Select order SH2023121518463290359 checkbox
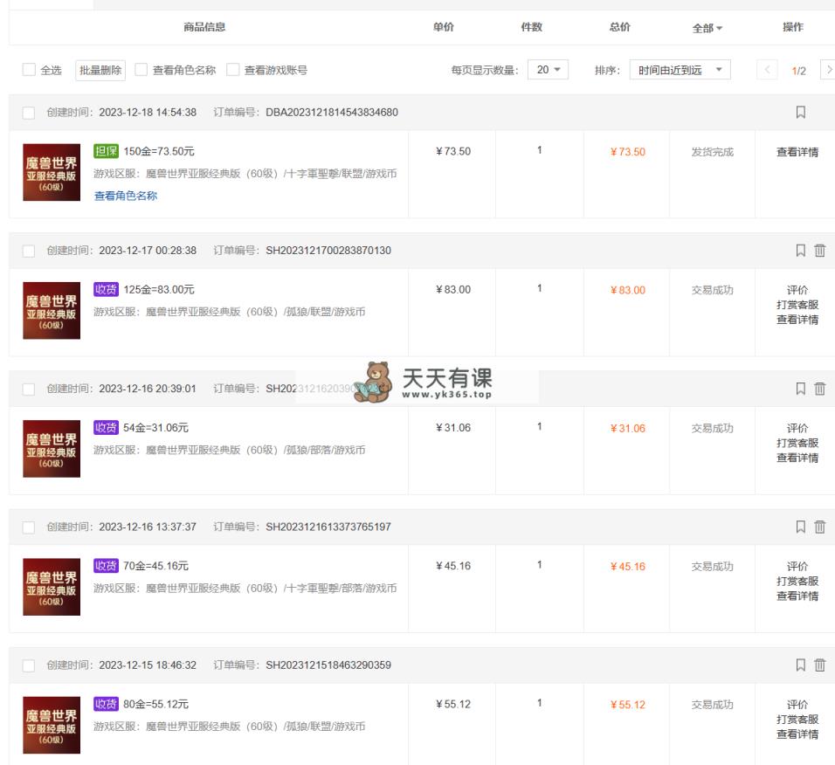 point(29,665)
